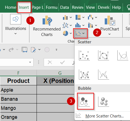Choose Scatter with Straight Lines
The image size is (130, 121).
pos(104,75)
